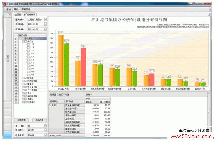Open the 建筑名称 building dropdown
This screenshot has height=141, width=214.
(45, 19)
